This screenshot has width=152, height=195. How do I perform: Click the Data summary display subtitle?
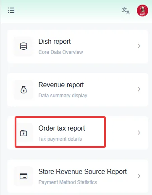[x=63, y=96]
